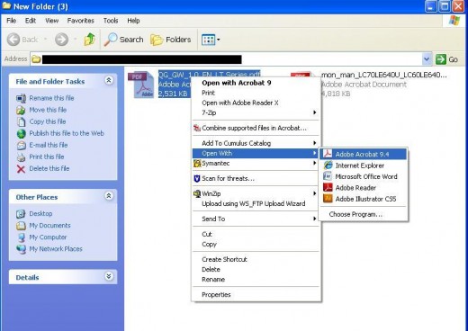The width and height of the screenshot is (468, 331).
Task: Click E-mail this file link
Action: coord(49,145)
